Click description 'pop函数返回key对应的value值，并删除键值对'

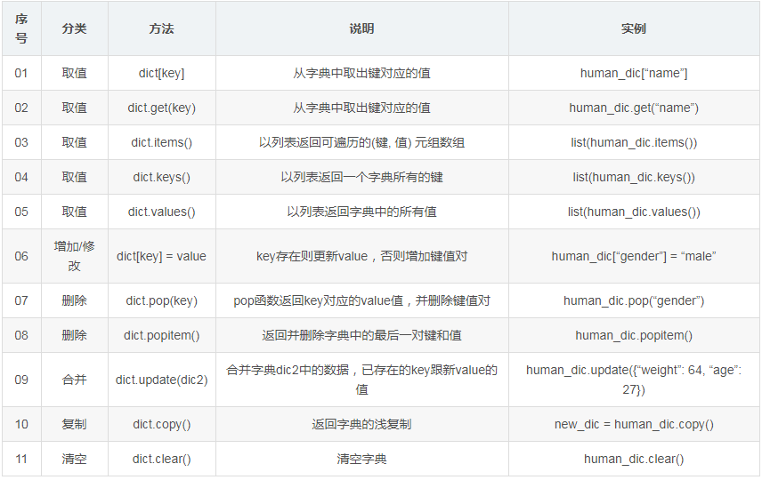tap(361, 301)
